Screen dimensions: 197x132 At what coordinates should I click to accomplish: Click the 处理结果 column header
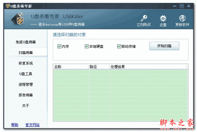pos(148,67)
